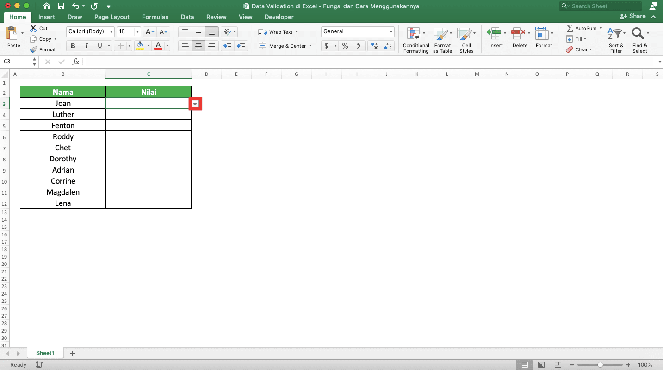Open Customize Quick Access Toolbar menu
This screenshot has width=663, height=370.
tap(109, 6)
